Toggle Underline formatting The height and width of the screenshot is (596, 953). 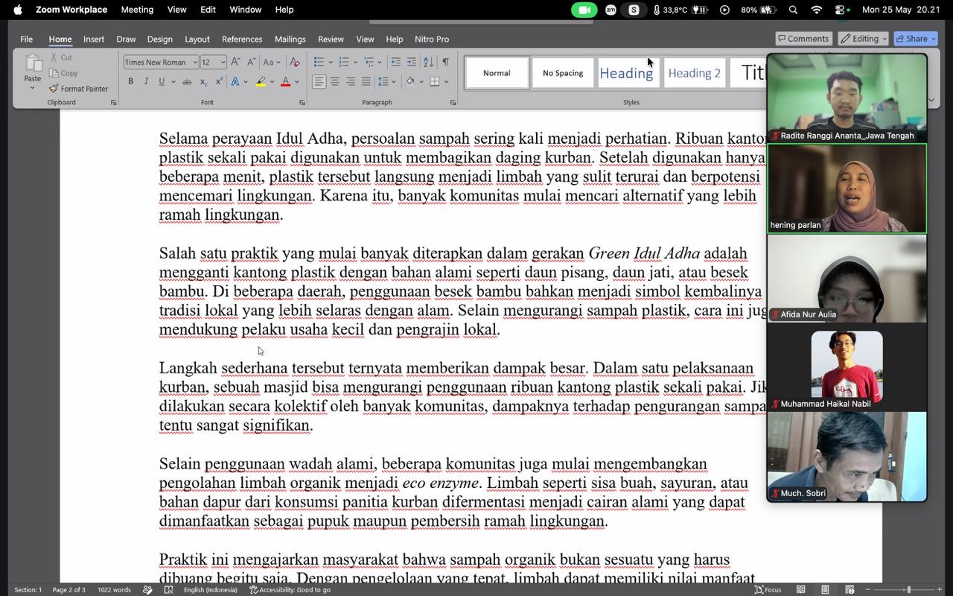click(161, 82)
